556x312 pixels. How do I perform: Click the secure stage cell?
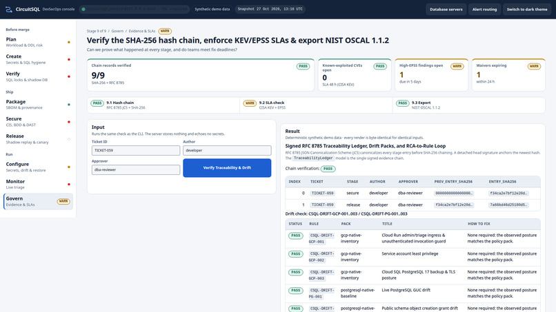tap(353, 194)
